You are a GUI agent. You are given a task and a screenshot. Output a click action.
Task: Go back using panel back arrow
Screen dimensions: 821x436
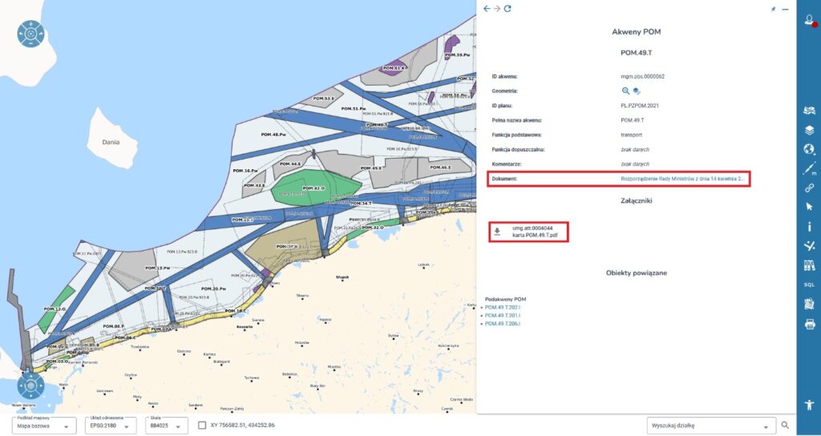pyautogui.click(x=487, y=9)
